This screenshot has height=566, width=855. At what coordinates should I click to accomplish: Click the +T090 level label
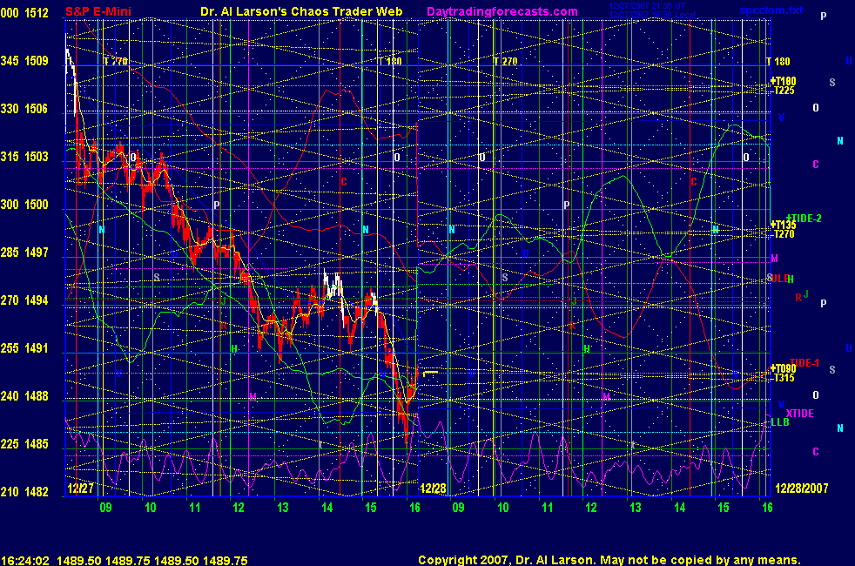783,369
